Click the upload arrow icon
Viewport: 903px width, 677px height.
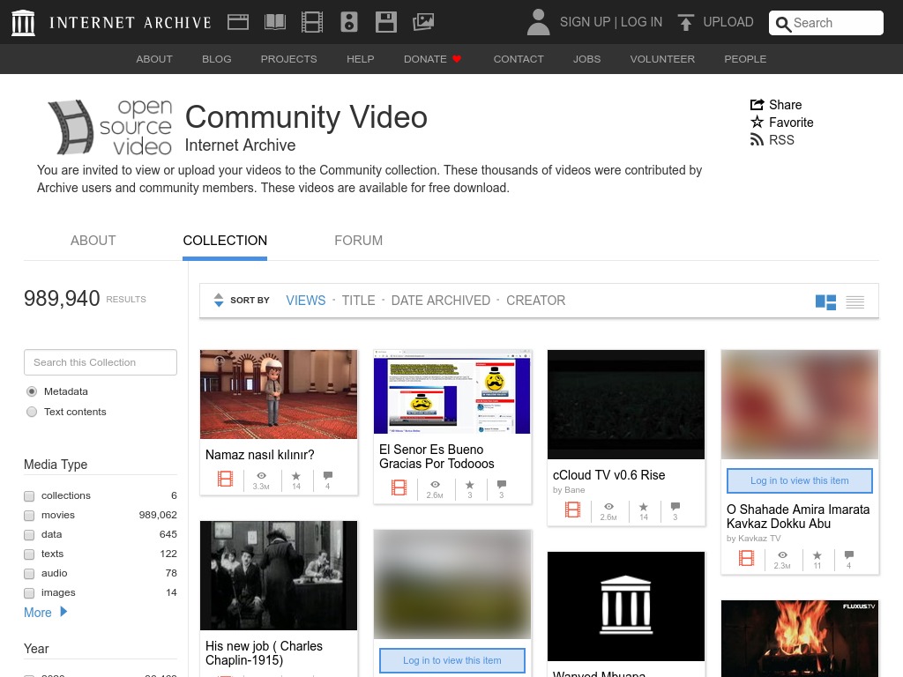[685, 22]
